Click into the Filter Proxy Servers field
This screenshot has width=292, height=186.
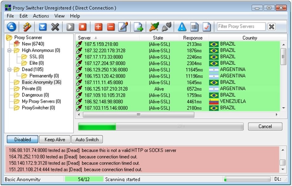[241, 27]
